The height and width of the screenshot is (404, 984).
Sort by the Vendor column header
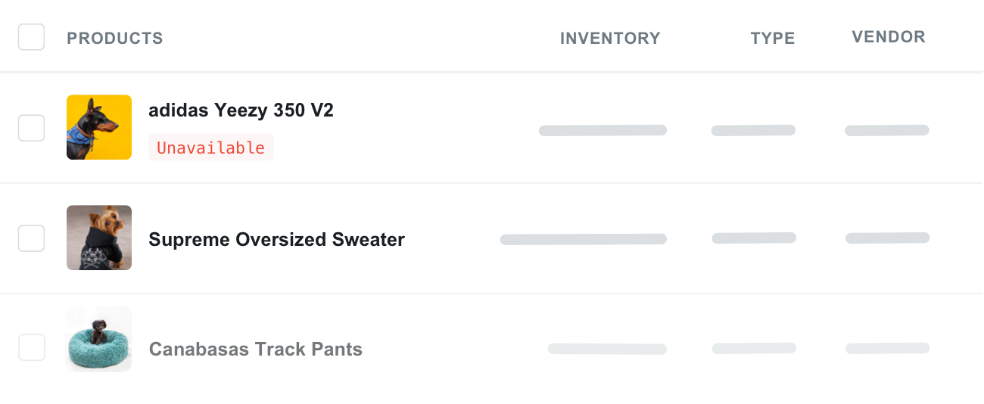888,37
